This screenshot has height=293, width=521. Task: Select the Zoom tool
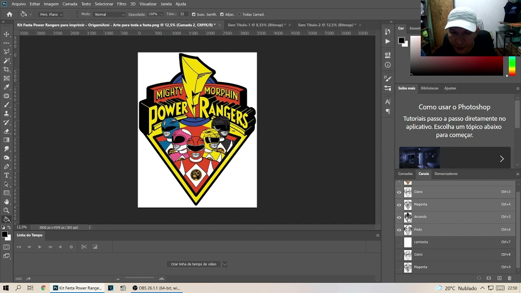tap(7, 210)
